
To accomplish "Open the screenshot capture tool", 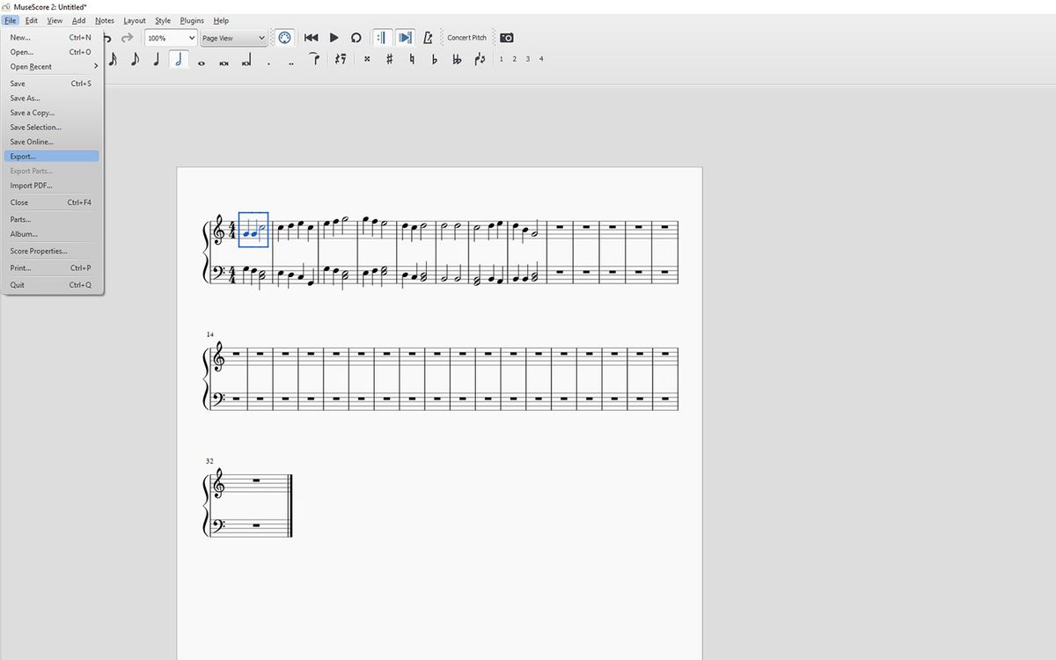I will tap(507, 38).
